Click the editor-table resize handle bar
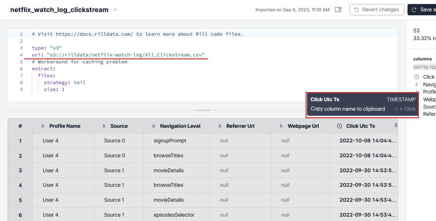436x221 pixels. [x=203, y=110]
